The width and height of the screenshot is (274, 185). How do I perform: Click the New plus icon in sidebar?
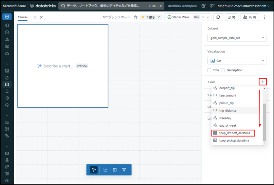coord(7,17)
